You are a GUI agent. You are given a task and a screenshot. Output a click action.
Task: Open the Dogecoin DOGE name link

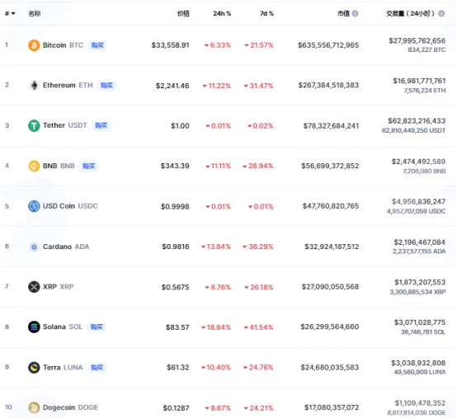[70, 407]
